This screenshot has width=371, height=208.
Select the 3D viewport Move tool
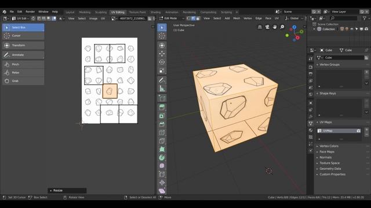click(x=162, y=54)
